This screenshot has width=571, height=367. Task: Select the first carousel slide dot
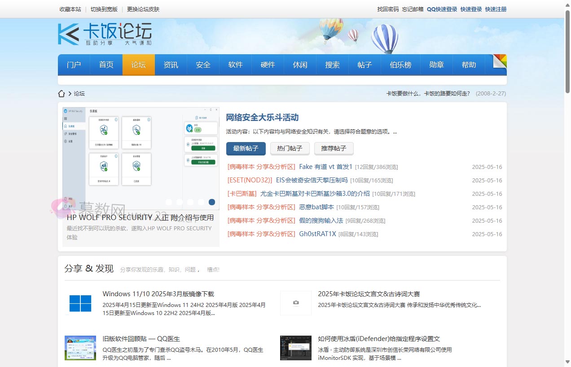click(169, 202)
